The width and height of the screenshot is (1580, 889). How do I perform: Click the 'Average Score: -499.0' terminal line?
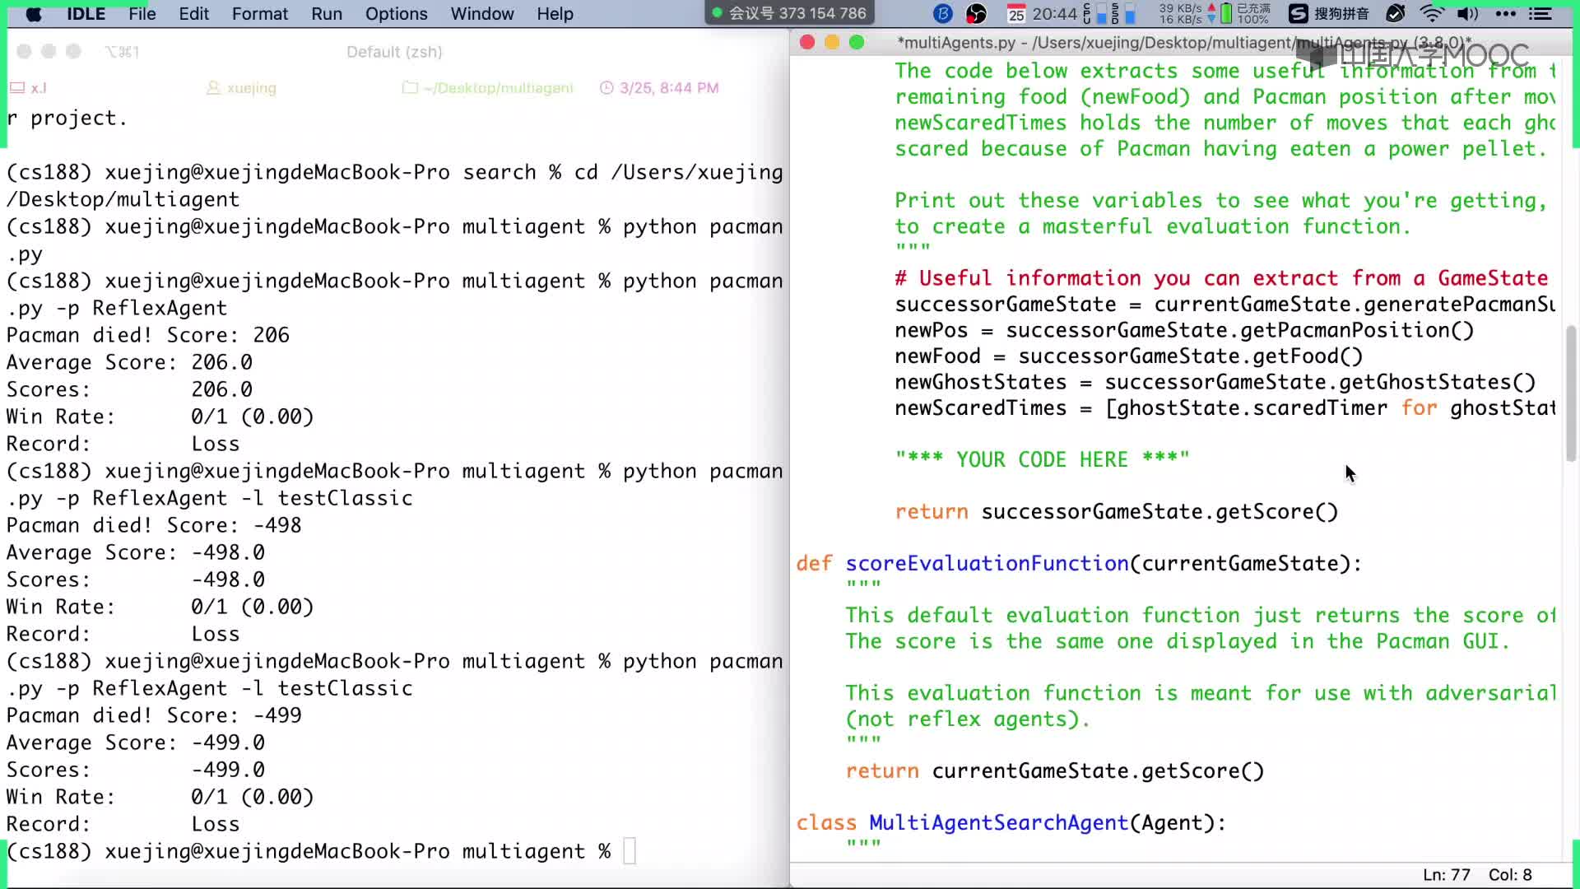pos(136,742)
